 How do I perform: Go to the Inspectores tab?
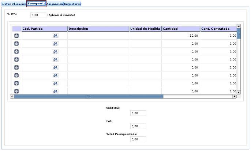coord(72,4)
